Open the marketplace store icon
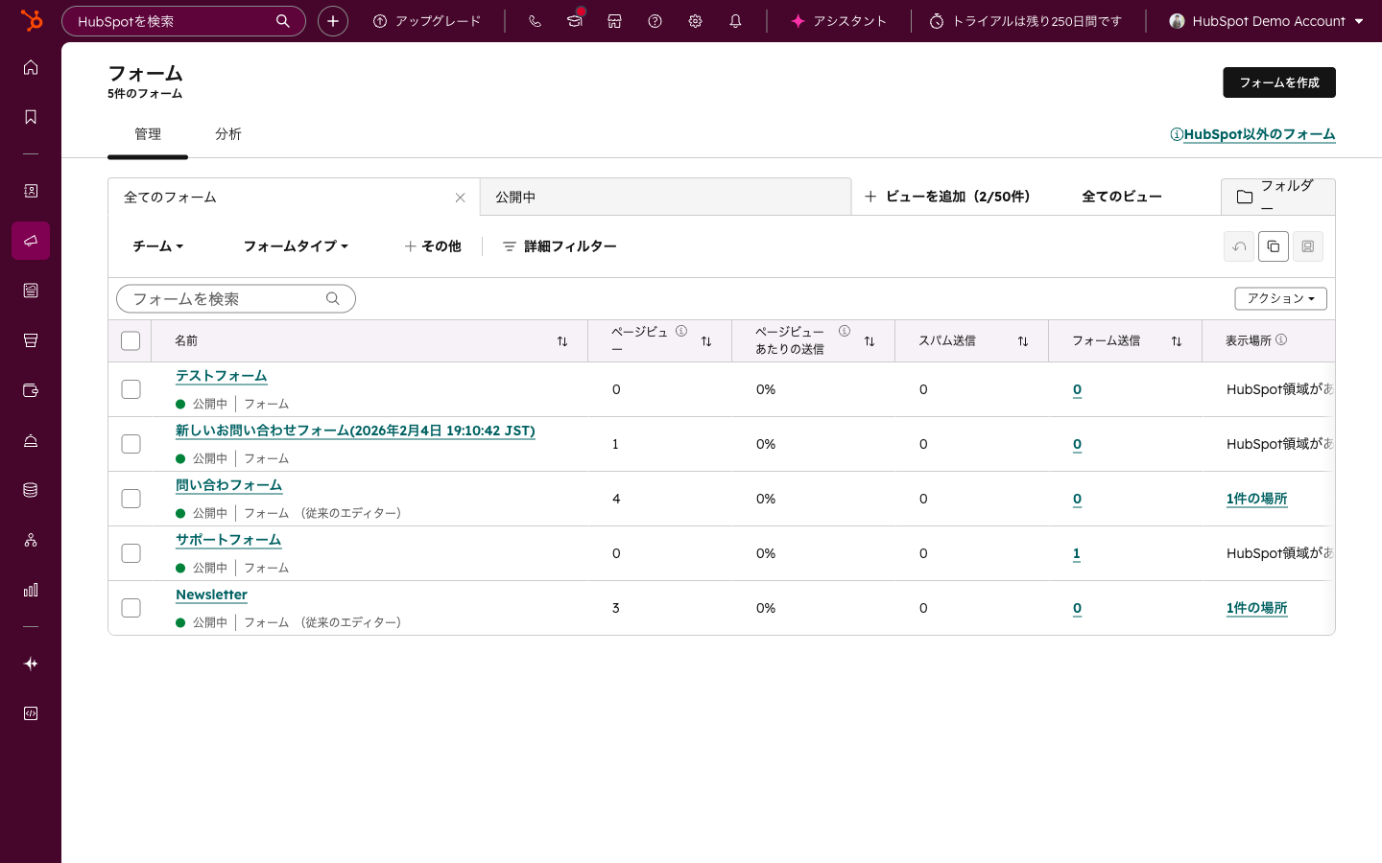The image size is (1382, 863). pyautogui.click(x=614, y=21)
